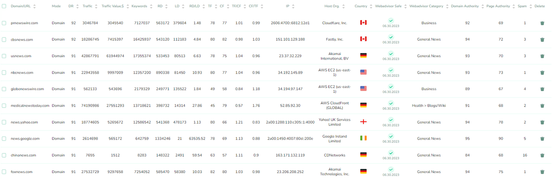
Task: Open the nbcnews.com domain link
Action: pos(22,72)
